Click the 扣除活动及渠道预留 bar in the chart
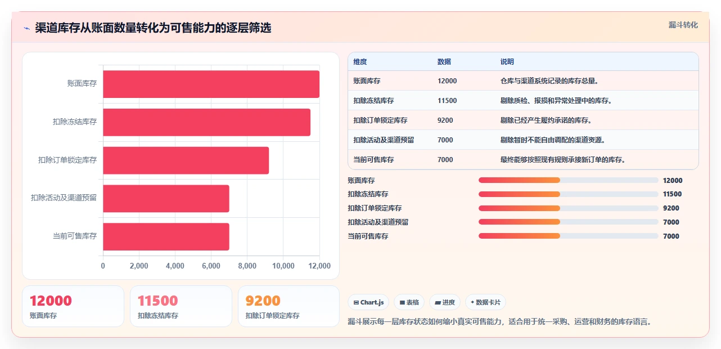The width and height of the screenshot is (721, 349). point(166,199)
